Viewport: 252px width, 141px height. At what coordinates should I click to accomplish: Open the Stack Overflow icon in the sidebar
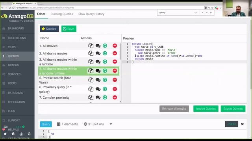click(x=21, y=134)
